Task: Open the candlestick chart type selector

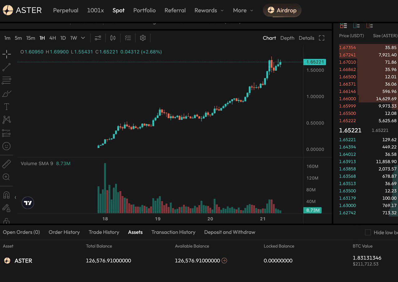Action: (x=113, y=38)
